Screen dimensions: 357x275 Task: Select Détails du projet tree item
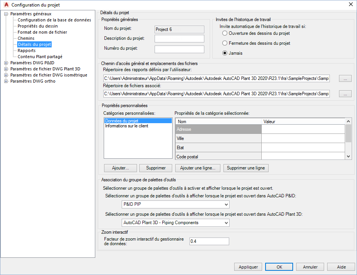click(x=34, y=44)
